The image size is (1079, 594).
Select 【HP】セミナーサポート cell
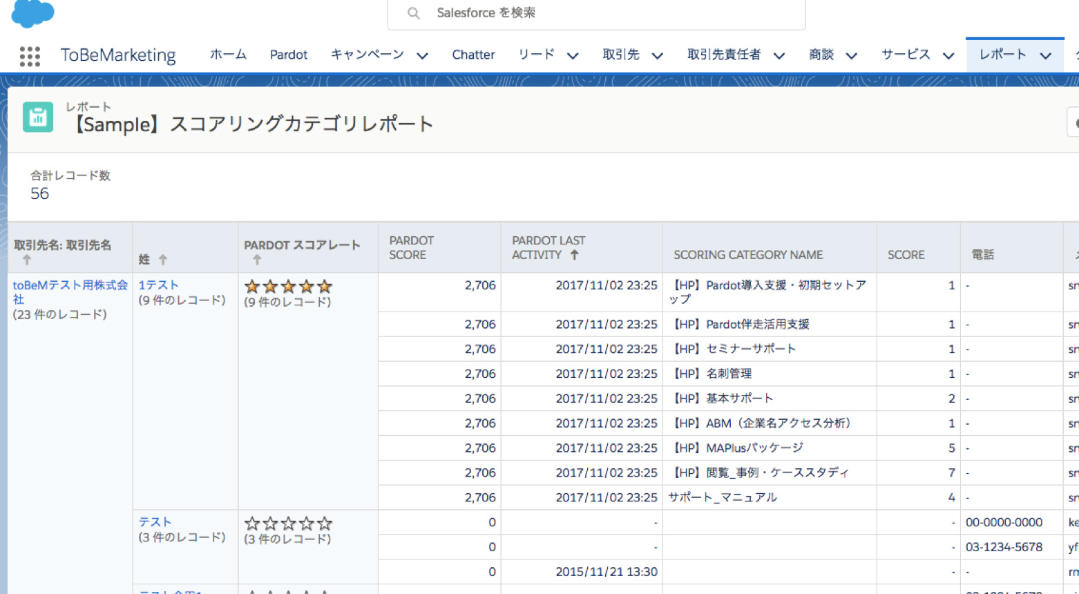point(770,349)
